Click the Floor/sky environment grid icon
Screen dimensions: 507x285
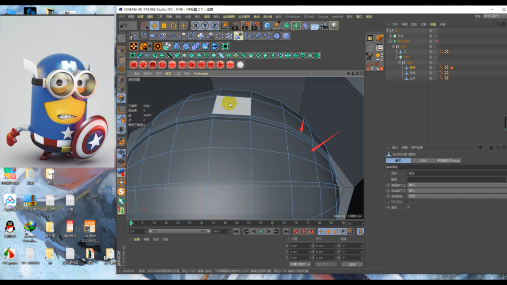[x=315, y=25]
